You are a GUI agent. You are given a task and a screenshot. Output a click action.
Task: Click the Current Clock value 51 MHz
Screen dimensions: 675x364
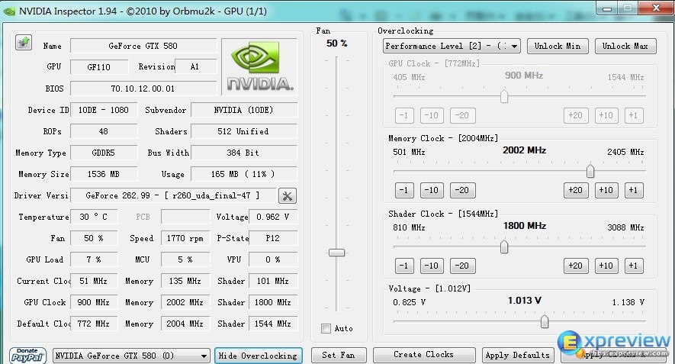tap(94, 282)
